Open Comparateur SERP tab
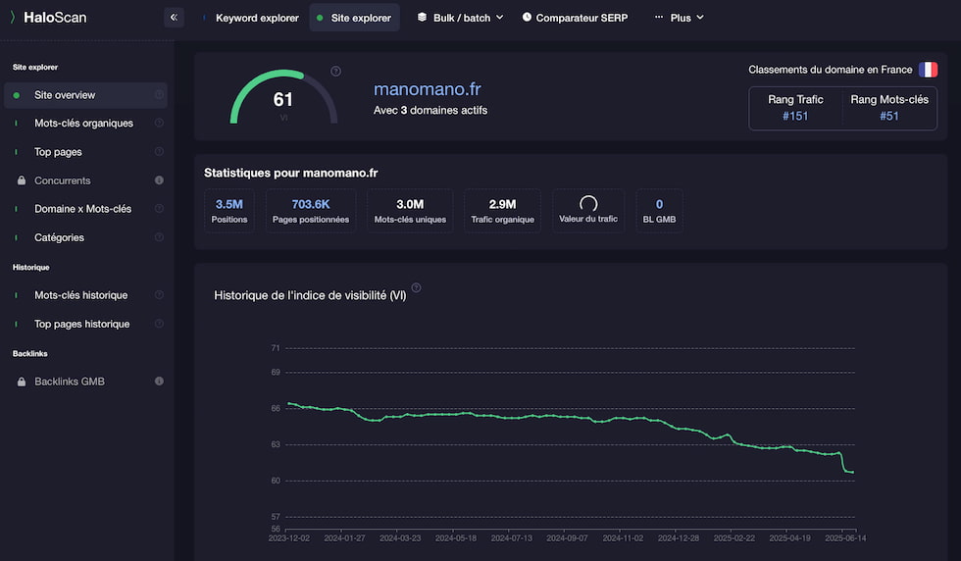This screenshot has width=961, height=561. coord(575,18)
